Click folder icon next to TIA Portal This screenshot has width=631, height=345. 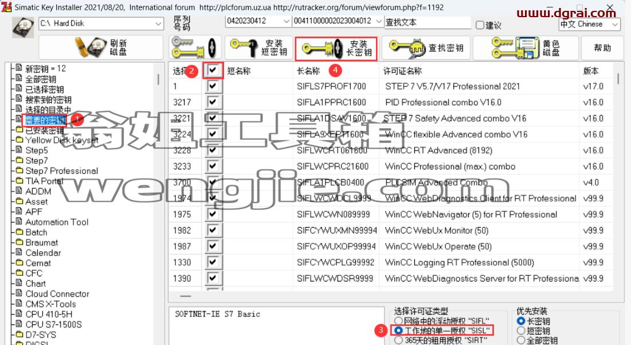tap(19, 180)
